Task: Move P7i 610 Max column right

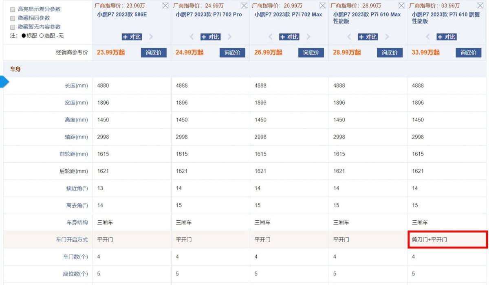Action: 388,37
